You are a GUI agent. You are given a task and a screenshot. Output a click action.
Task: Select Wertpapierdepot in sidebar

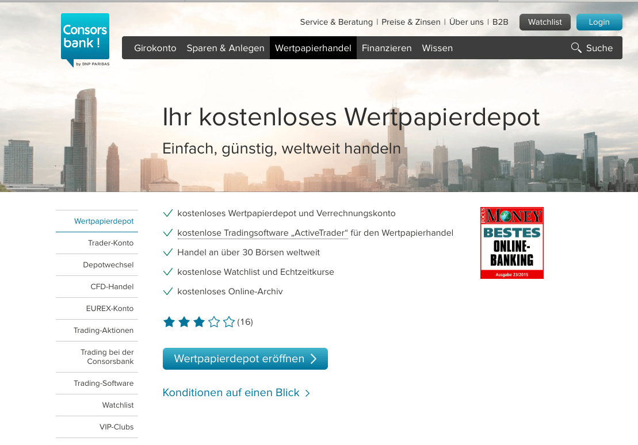(97, 221)
